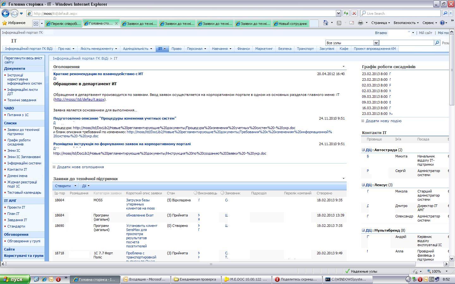Select the Виконавець column radio button
This screenshot has height=284, width=455.
coord(196,193)
